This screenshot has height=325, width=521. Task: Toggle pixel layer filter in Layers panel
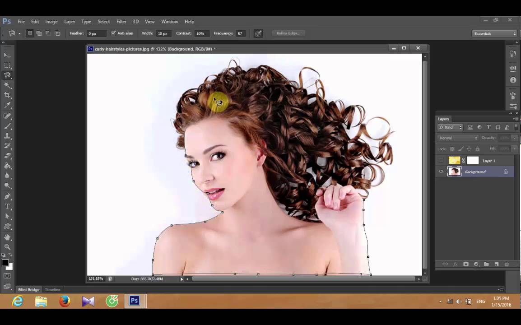click(x=470, y=127)
